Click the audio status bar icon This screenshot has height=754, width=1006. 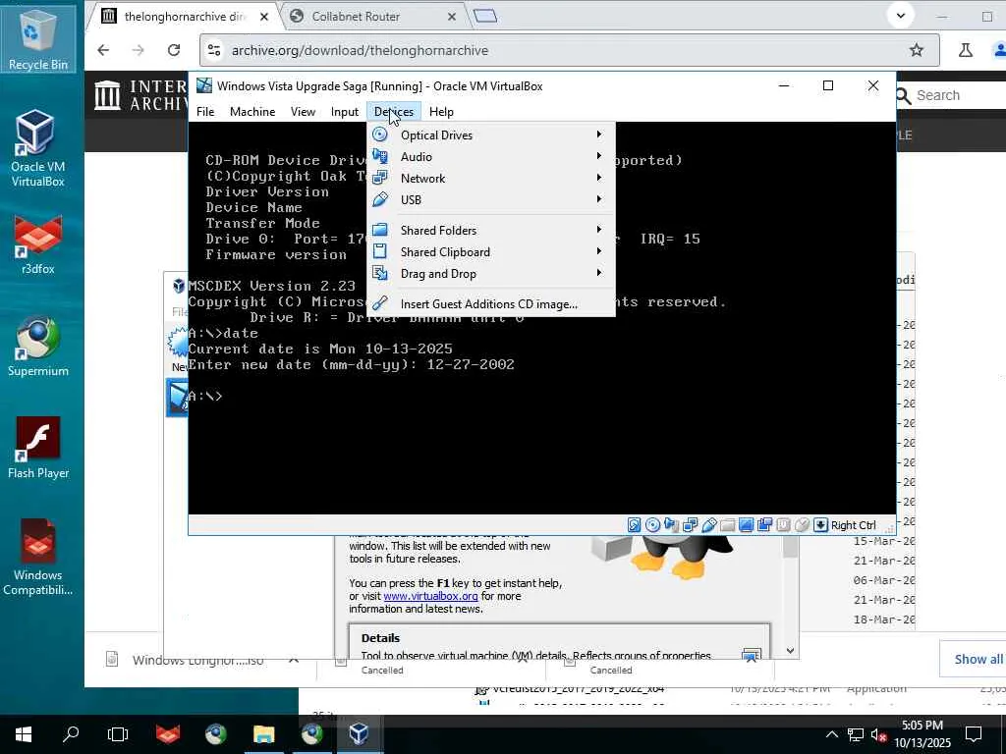[671, 525]
